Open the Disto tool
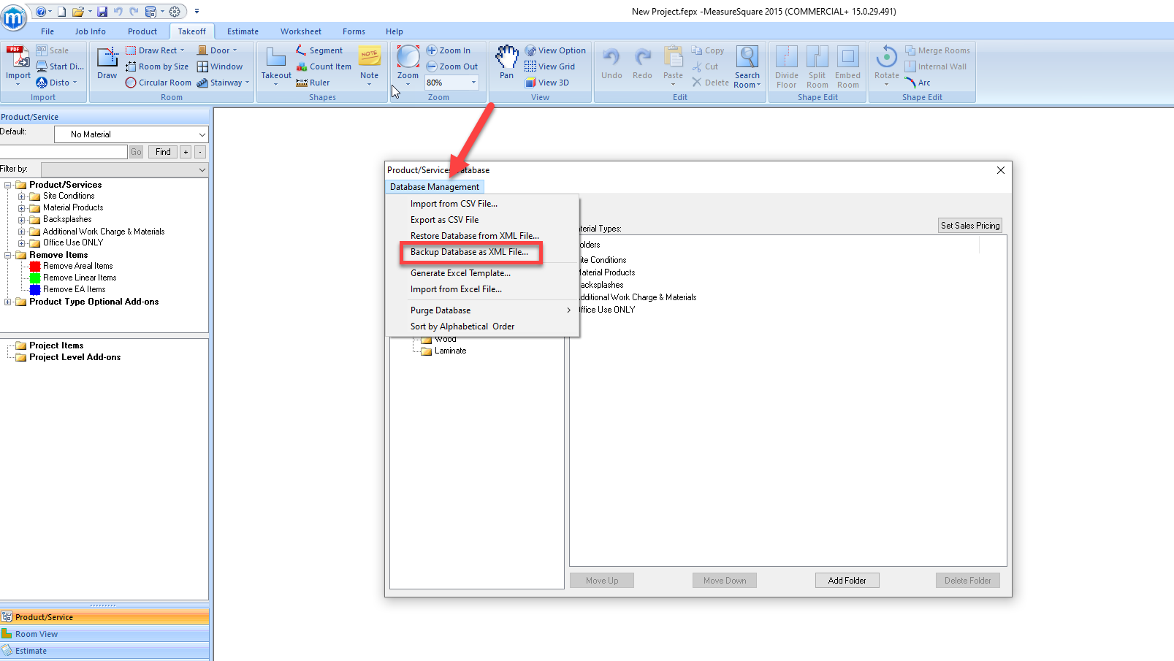Screen dimensions: 1174x661 [x=57, y=83]
